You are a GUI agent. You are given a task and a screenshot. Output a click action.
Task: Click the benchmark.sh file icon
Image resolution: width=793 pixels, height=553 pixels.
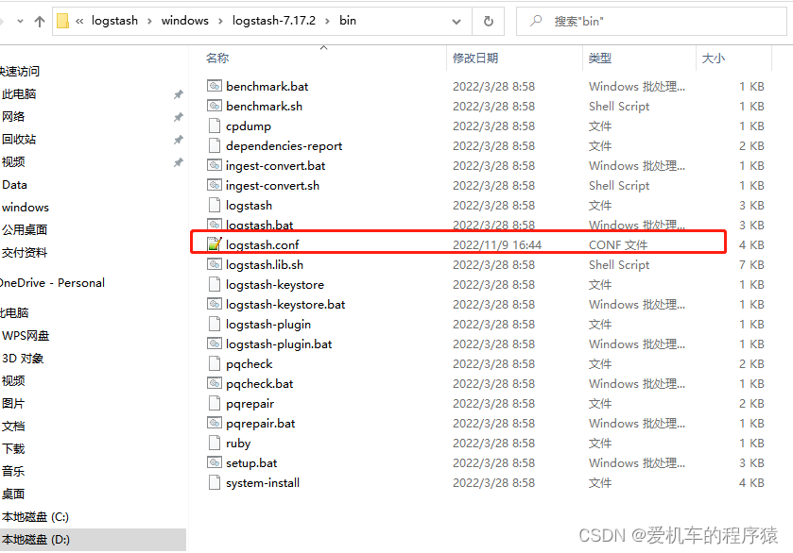click(x=215, y=106)
